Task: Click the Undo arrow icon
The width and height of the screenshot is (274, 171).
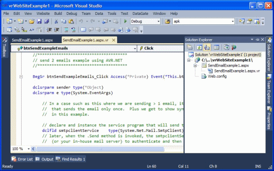Action: pos(81,21)
